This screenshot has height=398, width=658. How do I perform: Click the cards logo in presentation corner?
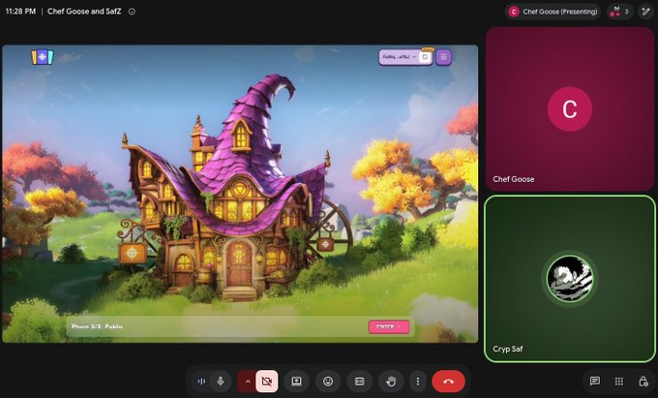coord(43,57)
